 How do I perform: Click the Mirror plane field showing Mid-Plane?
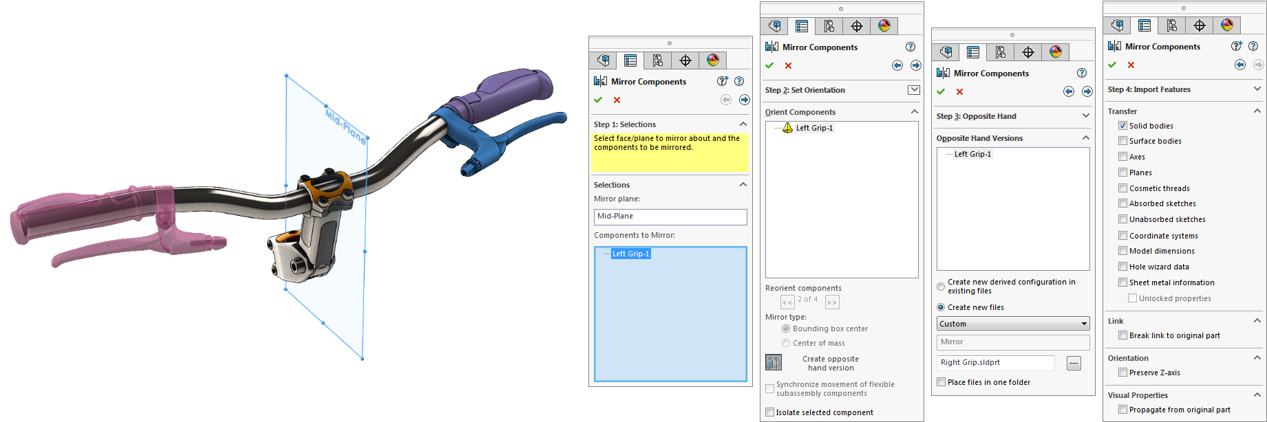670,216
